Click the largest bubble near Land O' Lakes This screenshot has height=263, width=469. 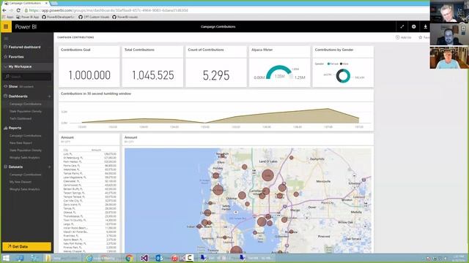(267, 175)
